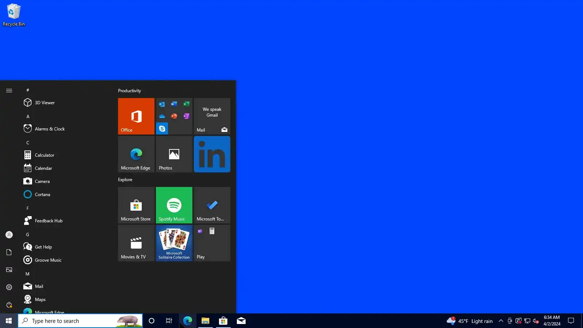Expand the Start menu hamburger navigation
Image resolution: width=583 pixels, height=328 pixels.
tap(9, 90)
